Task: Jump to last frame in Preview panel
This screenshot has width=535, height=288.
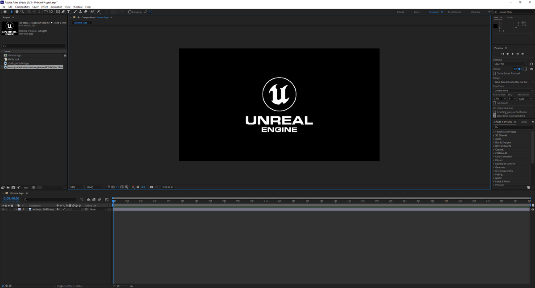Action: (x=523, y=54)
